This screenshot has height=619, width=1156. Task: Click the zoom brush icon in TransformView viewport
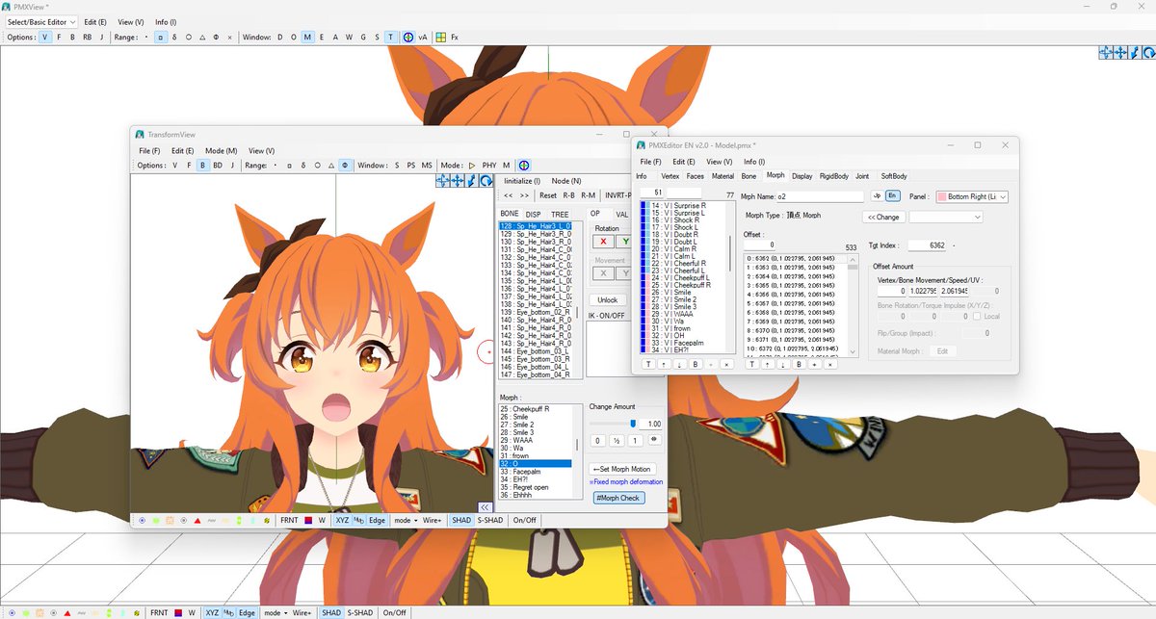[473, 180]
